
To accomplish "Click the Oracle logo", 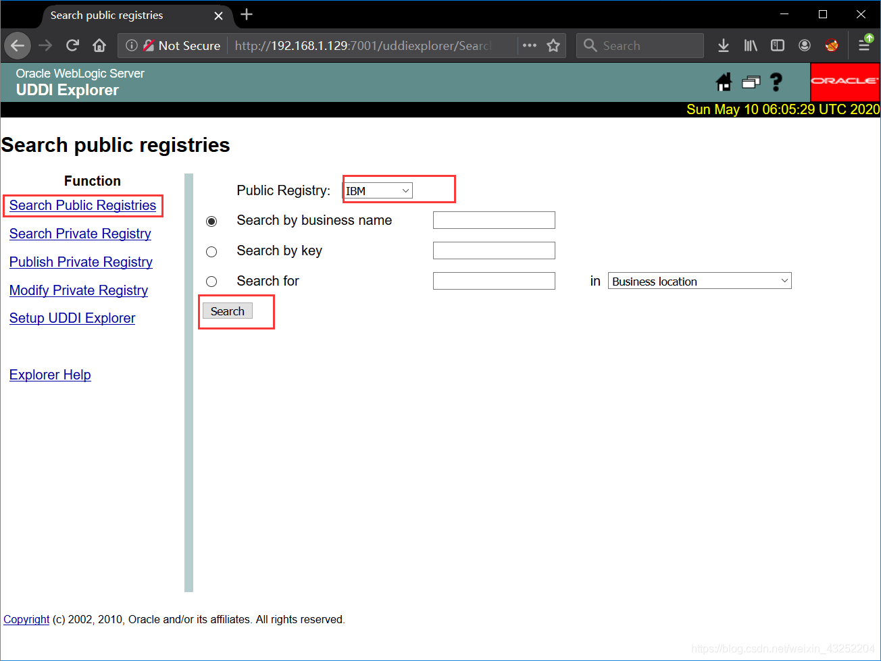I will [845, 82].
